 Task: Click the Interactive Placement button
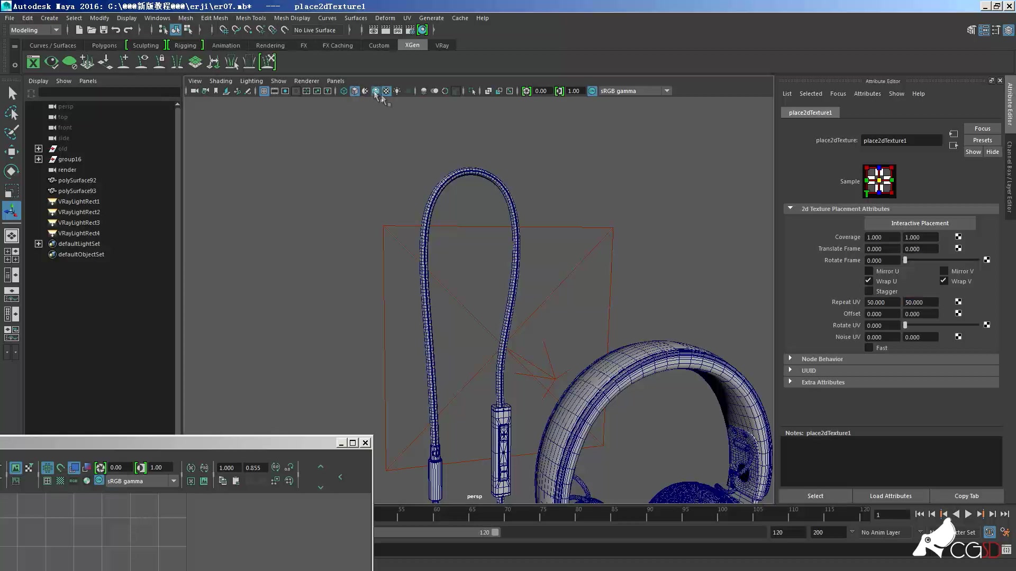921,223
